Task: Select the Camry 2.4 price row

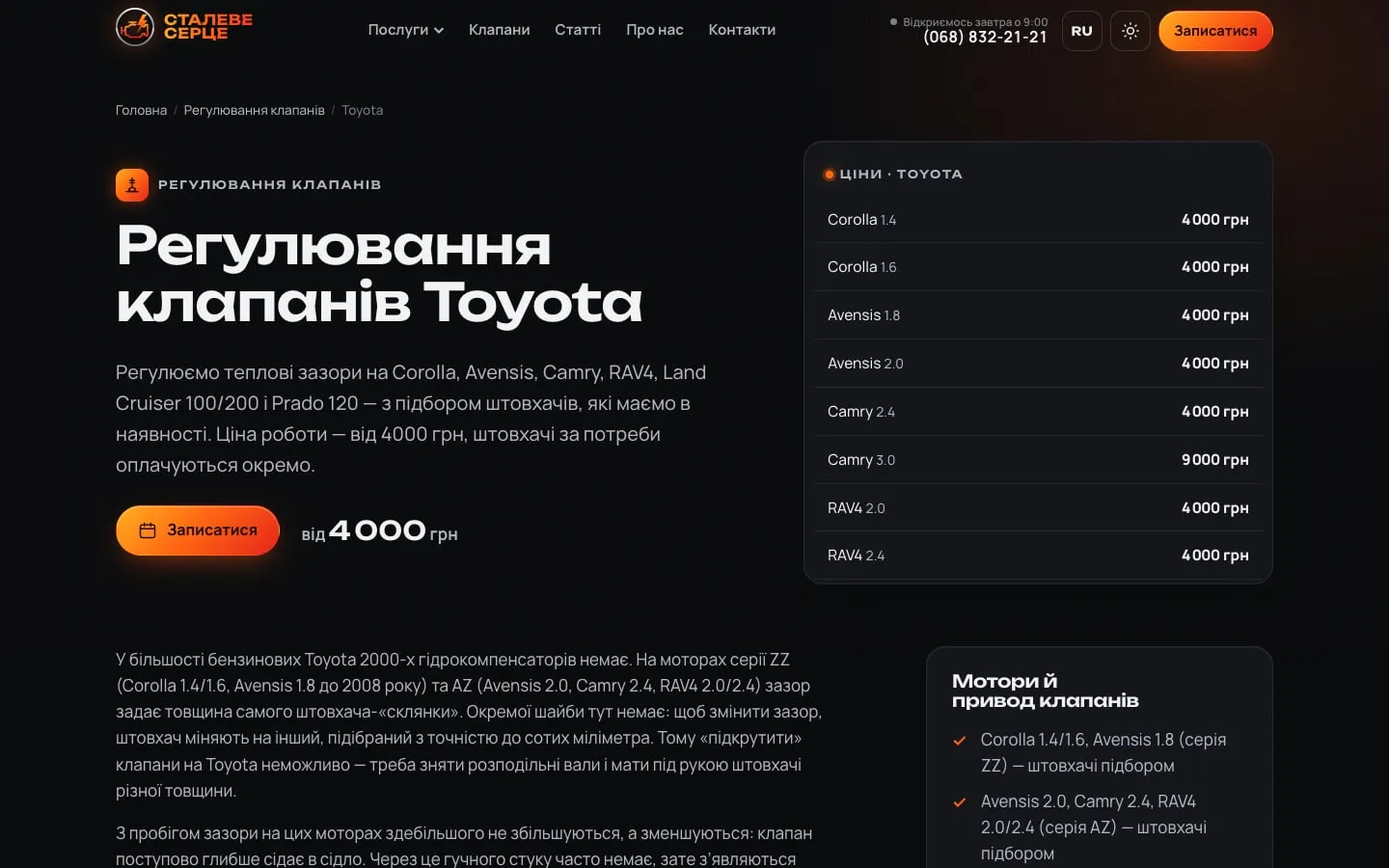Action: [1038, 412]
